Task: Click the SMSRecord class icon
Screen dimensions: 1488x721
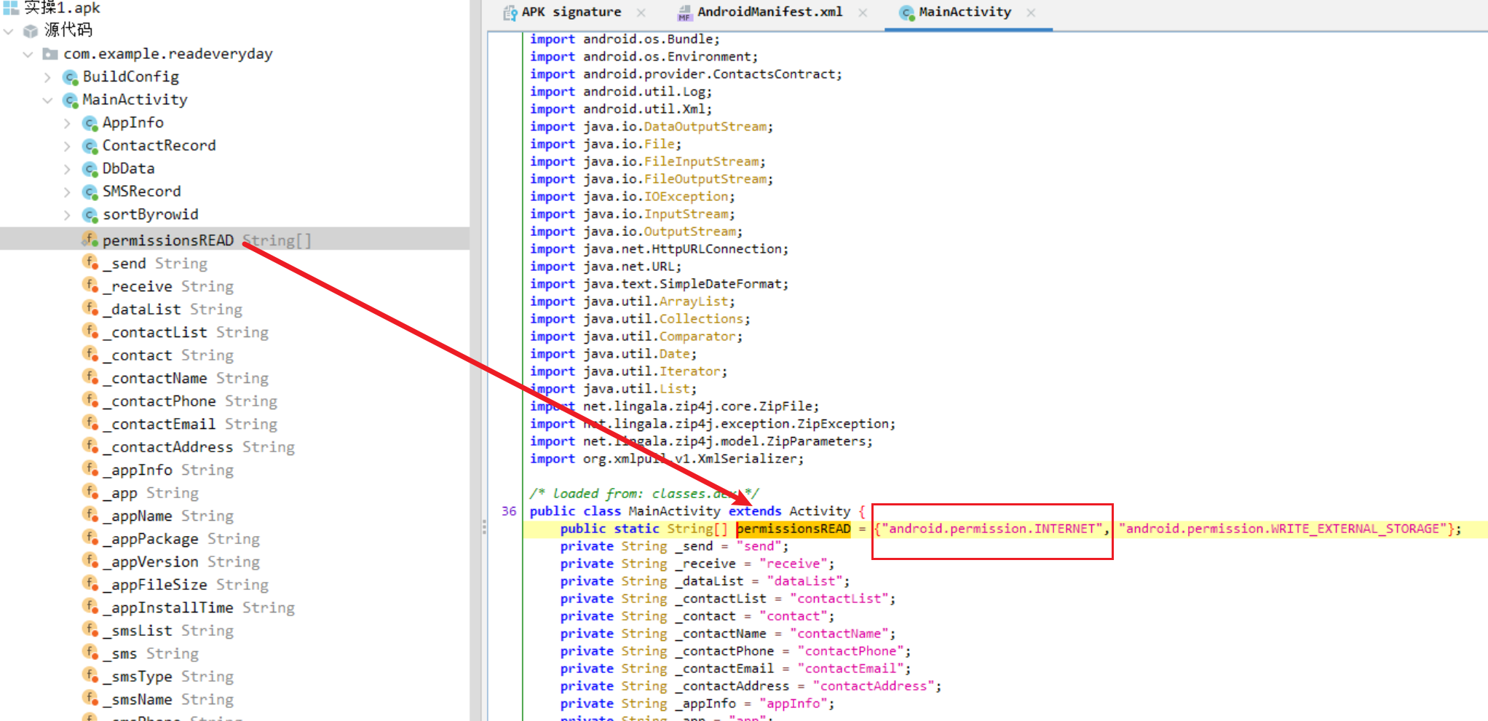Action: coord(90,192)
